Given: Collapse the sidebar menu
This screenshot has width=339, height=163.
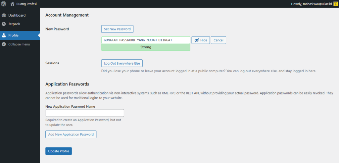Looking at the screenshot, I should click(19, 44).
